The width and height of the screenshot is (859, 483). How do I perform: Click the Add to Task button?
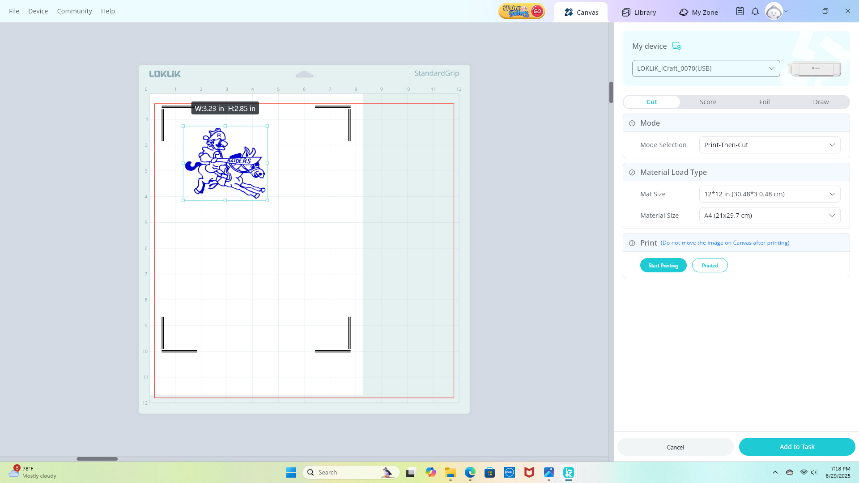797,447
